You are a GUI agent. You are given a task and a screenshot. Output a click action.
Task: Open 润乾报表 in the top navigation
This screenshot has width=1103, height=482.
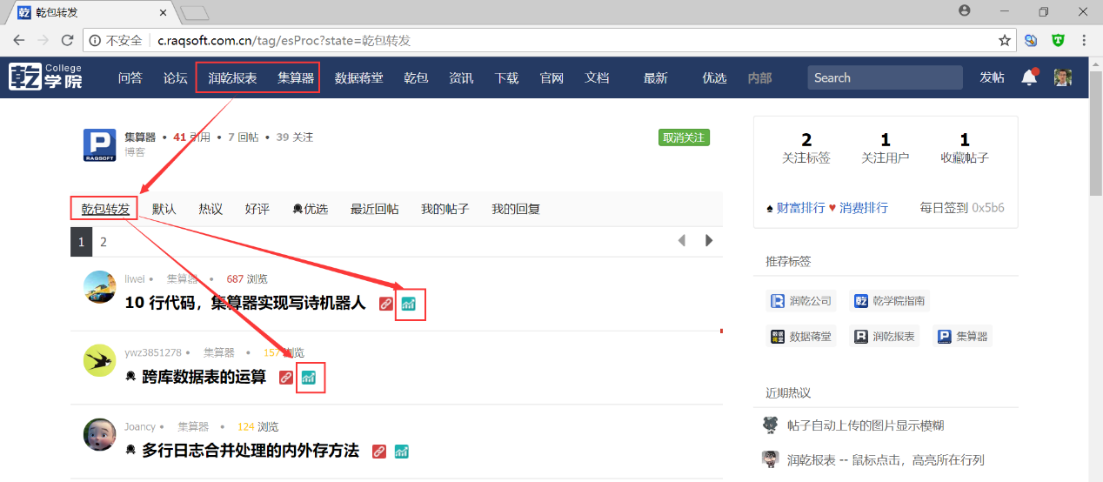pyautogui.click(x=232, y=77)
